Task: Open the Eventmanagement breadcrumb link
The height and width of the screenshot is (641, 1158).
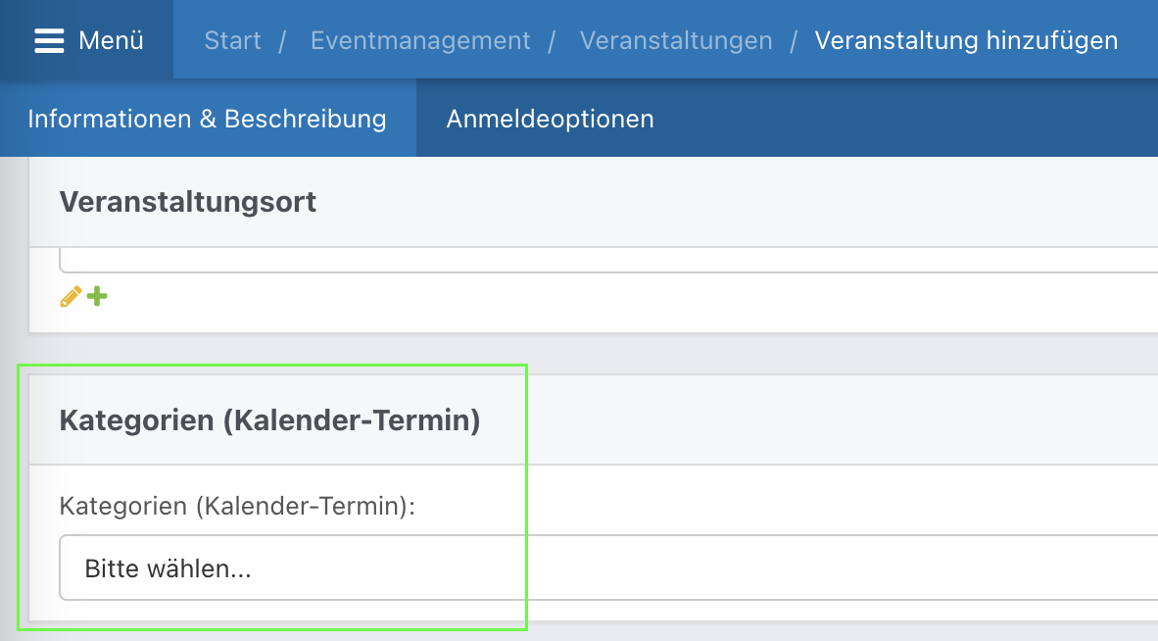Action: (x=420, y=40)
